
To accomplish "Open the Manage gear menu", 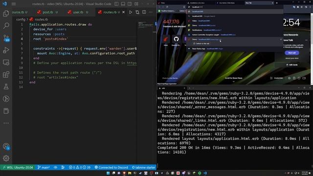I will tap(6, 158).
